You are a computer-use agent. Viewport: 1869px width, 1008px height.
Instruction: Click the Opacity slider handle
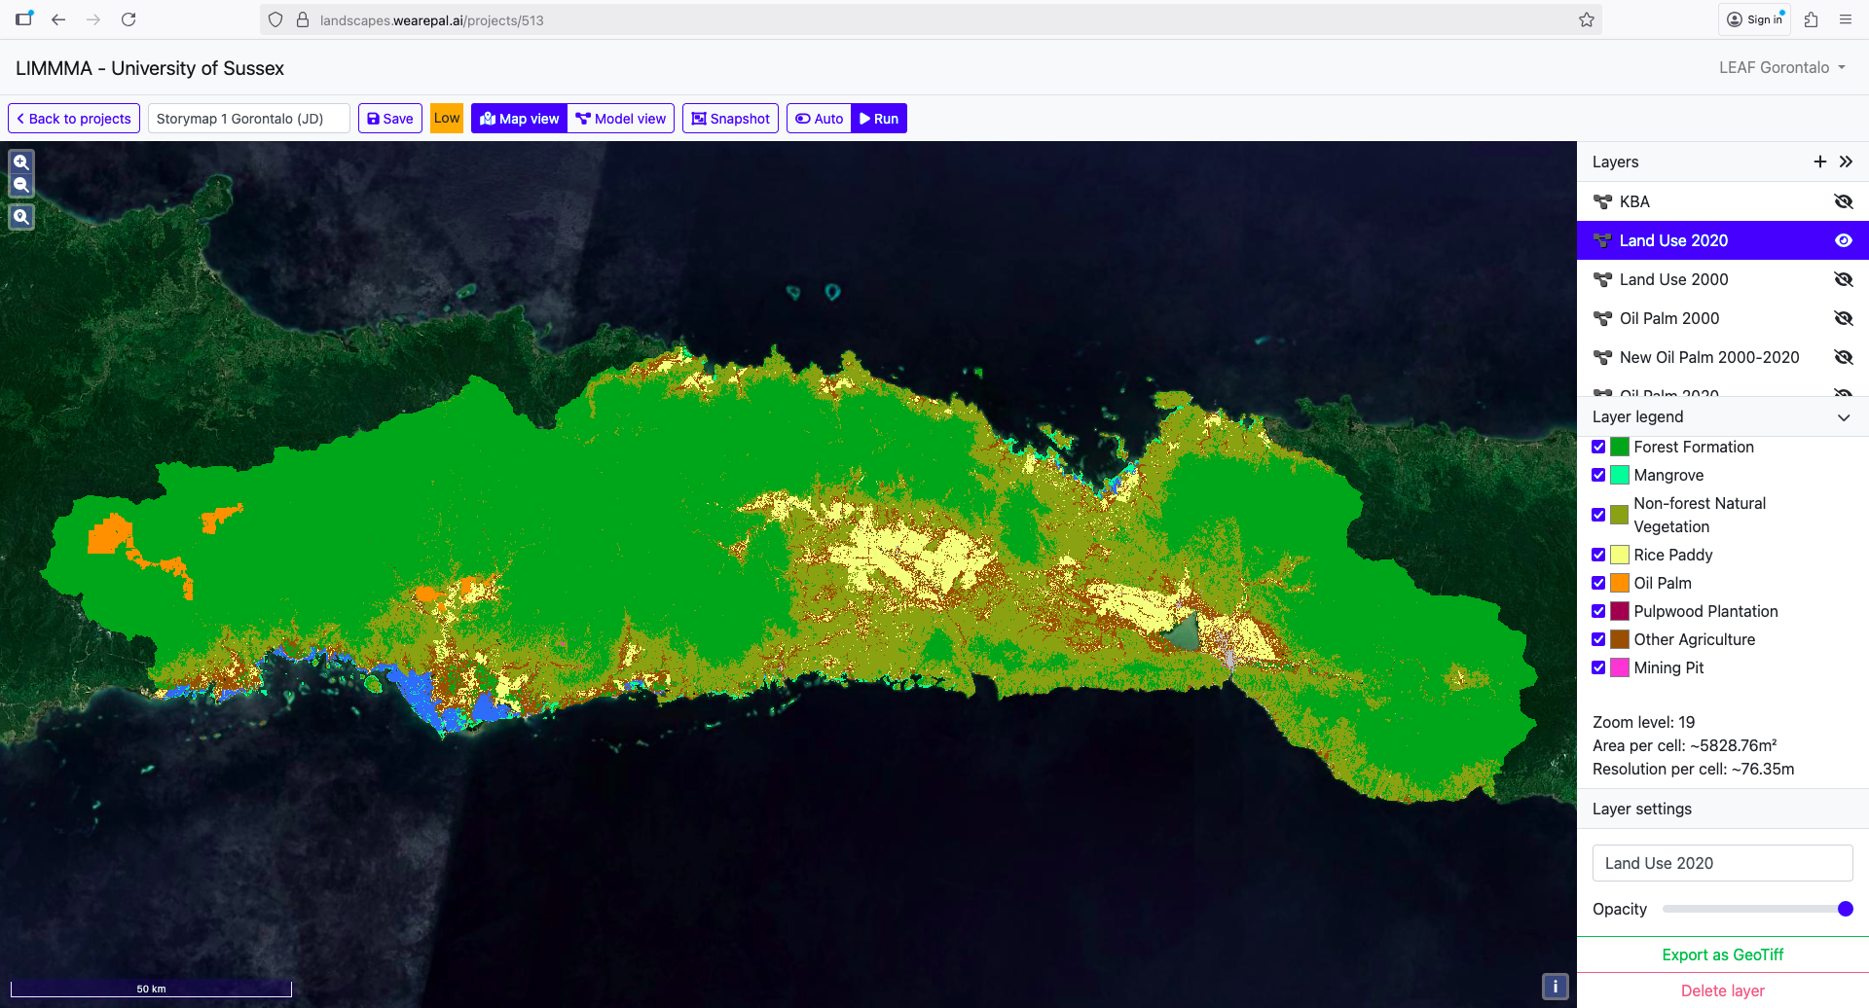[1845, 909]
